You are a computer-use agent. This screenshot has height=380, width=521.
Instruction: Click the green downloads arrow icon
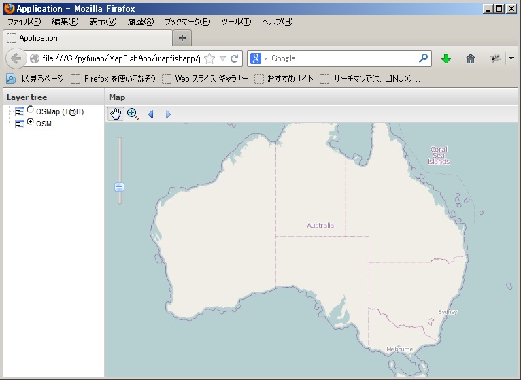point(446,58)
